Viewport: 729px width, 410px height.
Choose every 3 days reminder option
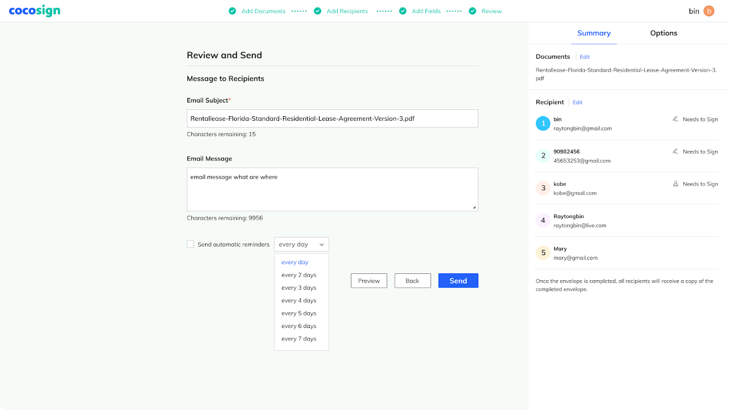298,288
